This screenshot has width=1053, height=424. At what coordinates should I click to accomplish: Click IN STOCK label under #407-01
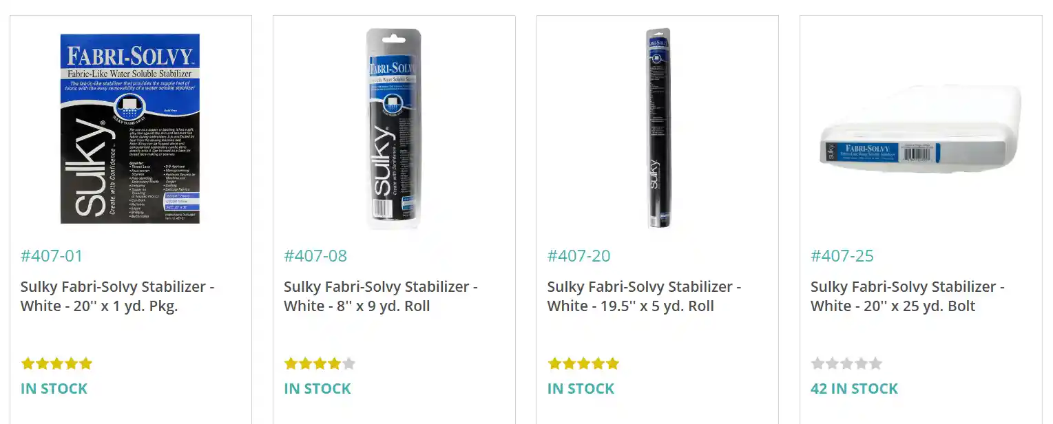pyautogui.click(x=54, y=389)
